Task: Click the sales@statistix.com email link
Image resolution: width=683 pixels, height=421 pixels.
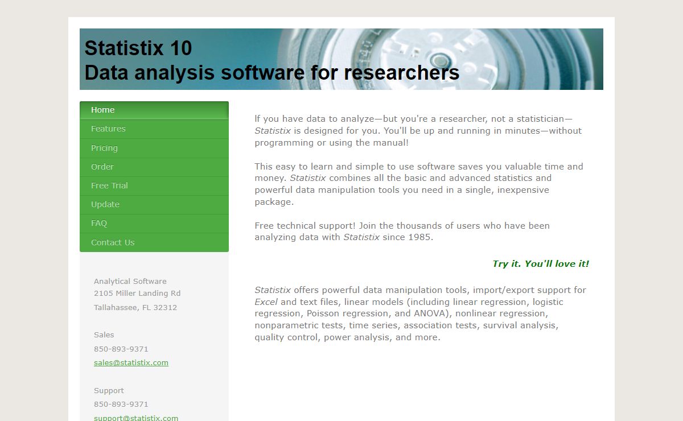Action: (131, 363)
